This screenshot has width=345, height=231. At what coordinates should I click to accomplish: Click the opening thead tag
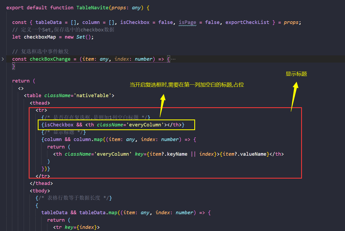40,103
